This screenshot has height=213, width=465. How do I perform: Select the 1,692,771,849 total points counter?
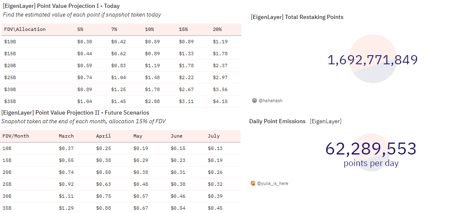(373, 60)
